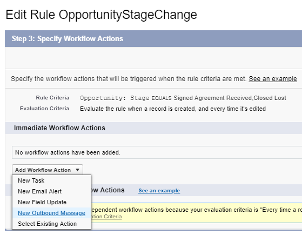Screen dimensions: 302x241
Task: Click the Evaluate the rule when created text
Action: pos(173,109)
